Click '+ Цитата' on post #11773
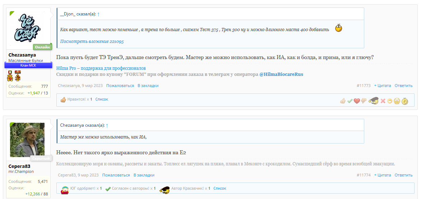 (382, 86)
